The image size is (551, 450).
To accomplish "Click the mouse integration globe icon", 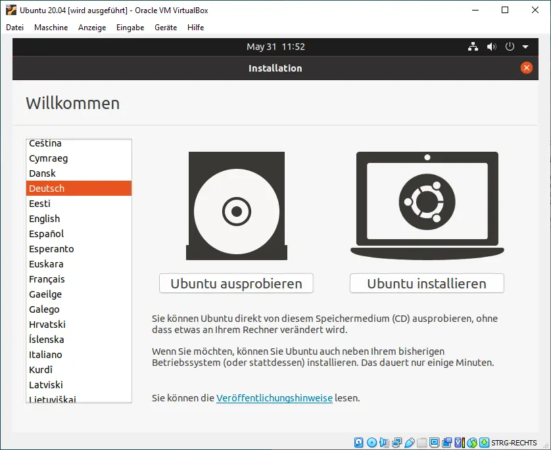I will (x=471, y=442).
